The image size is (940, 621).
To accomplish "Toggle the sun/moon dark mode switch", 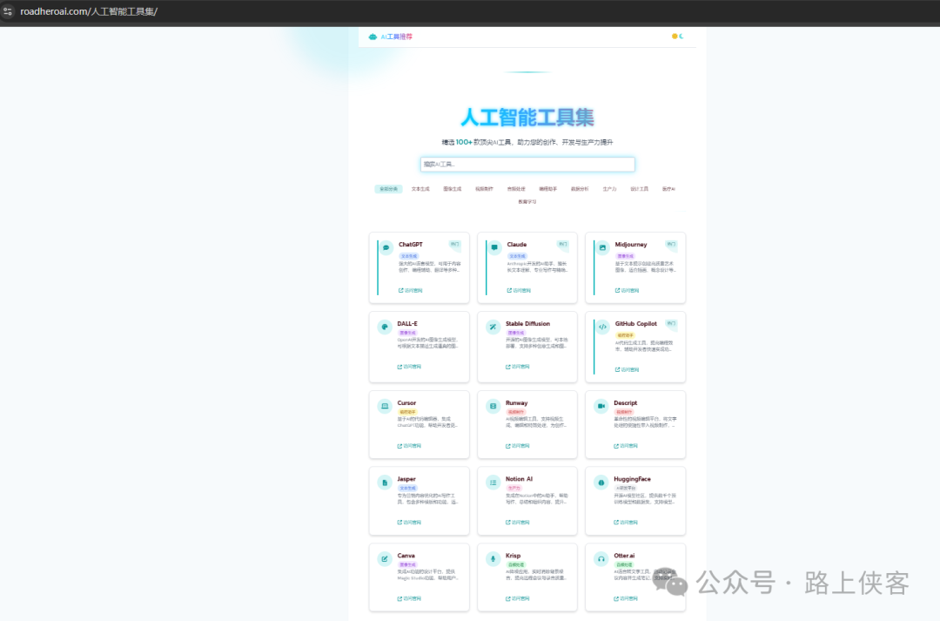I will tap(677, 36).
